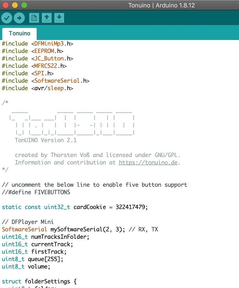Click the Verify checkmark button
The width and height of the screenshot is (239, 288).
7,18
